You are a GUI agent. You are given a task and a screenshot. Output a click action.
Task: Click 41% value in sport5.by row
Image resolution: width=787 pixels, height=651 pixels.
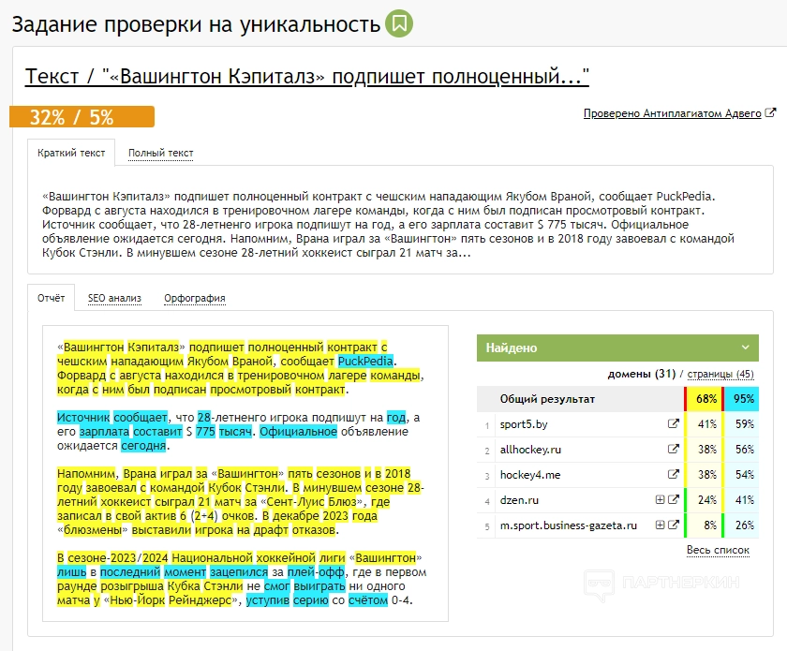[x=706, y=424]
